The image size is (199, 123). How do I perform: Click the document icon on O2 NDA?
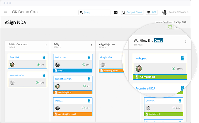point(89,101)
